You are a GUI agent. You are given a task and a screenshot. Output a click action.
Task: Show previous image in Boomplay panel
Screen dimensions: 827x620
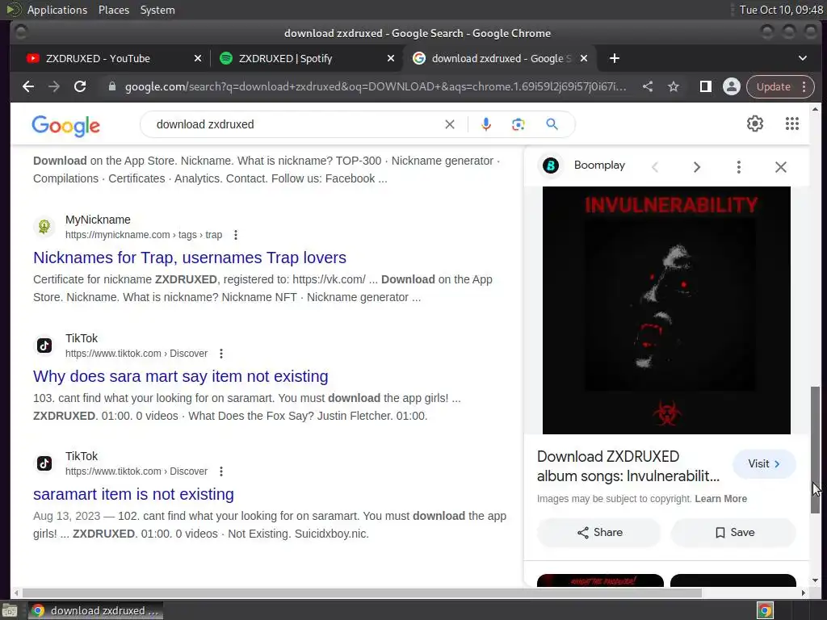[x=655, y=167]
